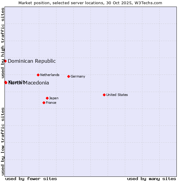Viewport: 181px width, 181px height.
Task: Click the 'used by low traffic sites' axis label
Action: tap(3, 141)
